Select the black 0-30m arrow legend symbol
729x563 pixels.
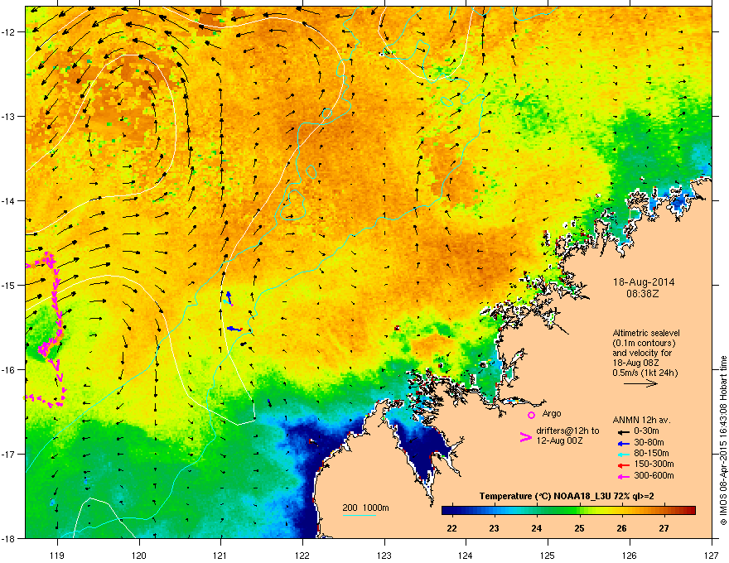tap(623, 432)
